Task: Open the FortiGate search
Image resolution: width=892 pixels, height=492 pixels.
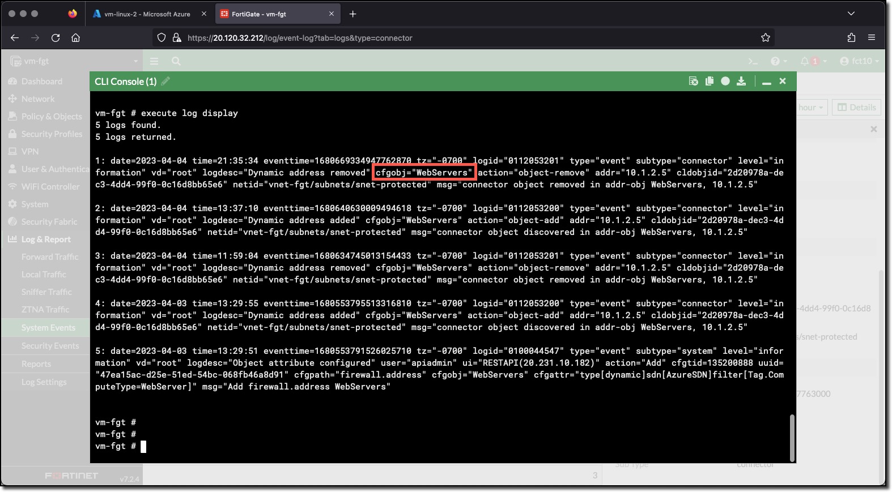Action: coord(176,61)
